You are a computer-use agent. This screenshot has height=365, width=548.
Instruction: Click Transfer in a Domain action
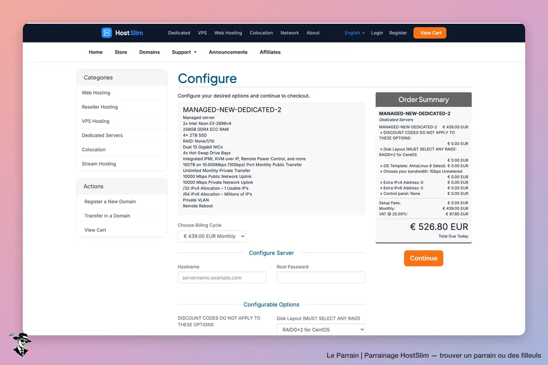point(121,216)
